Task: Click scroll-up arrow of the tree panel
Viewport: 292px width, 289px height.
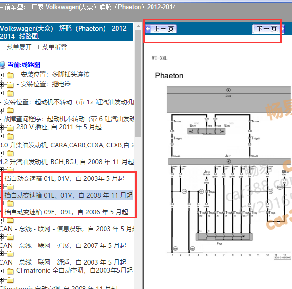Action: click(138, 27)
